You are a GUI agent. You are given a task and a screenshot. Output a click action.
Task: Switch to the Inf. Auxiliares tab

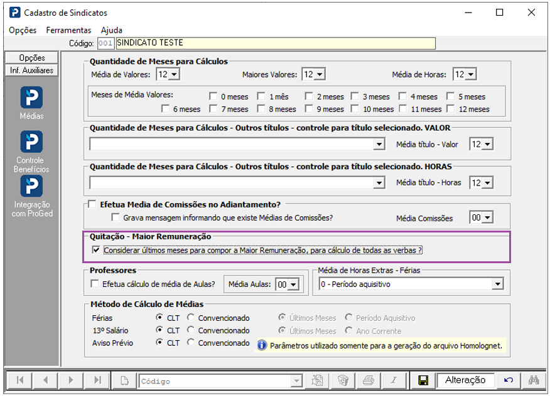pos(31,70)
